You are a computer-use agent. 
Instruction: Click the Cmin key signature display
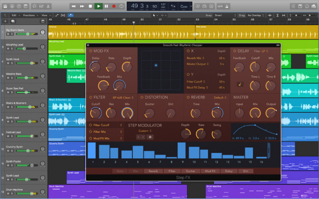coord(184,6)
